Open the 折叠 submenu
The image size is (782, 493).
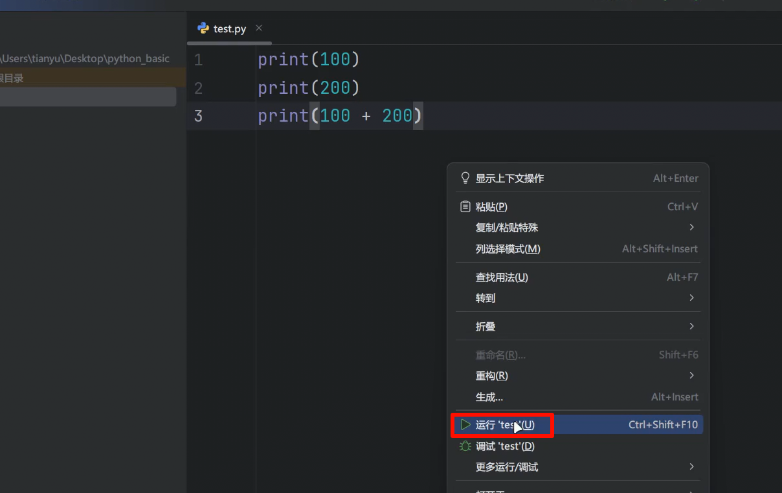578,327
